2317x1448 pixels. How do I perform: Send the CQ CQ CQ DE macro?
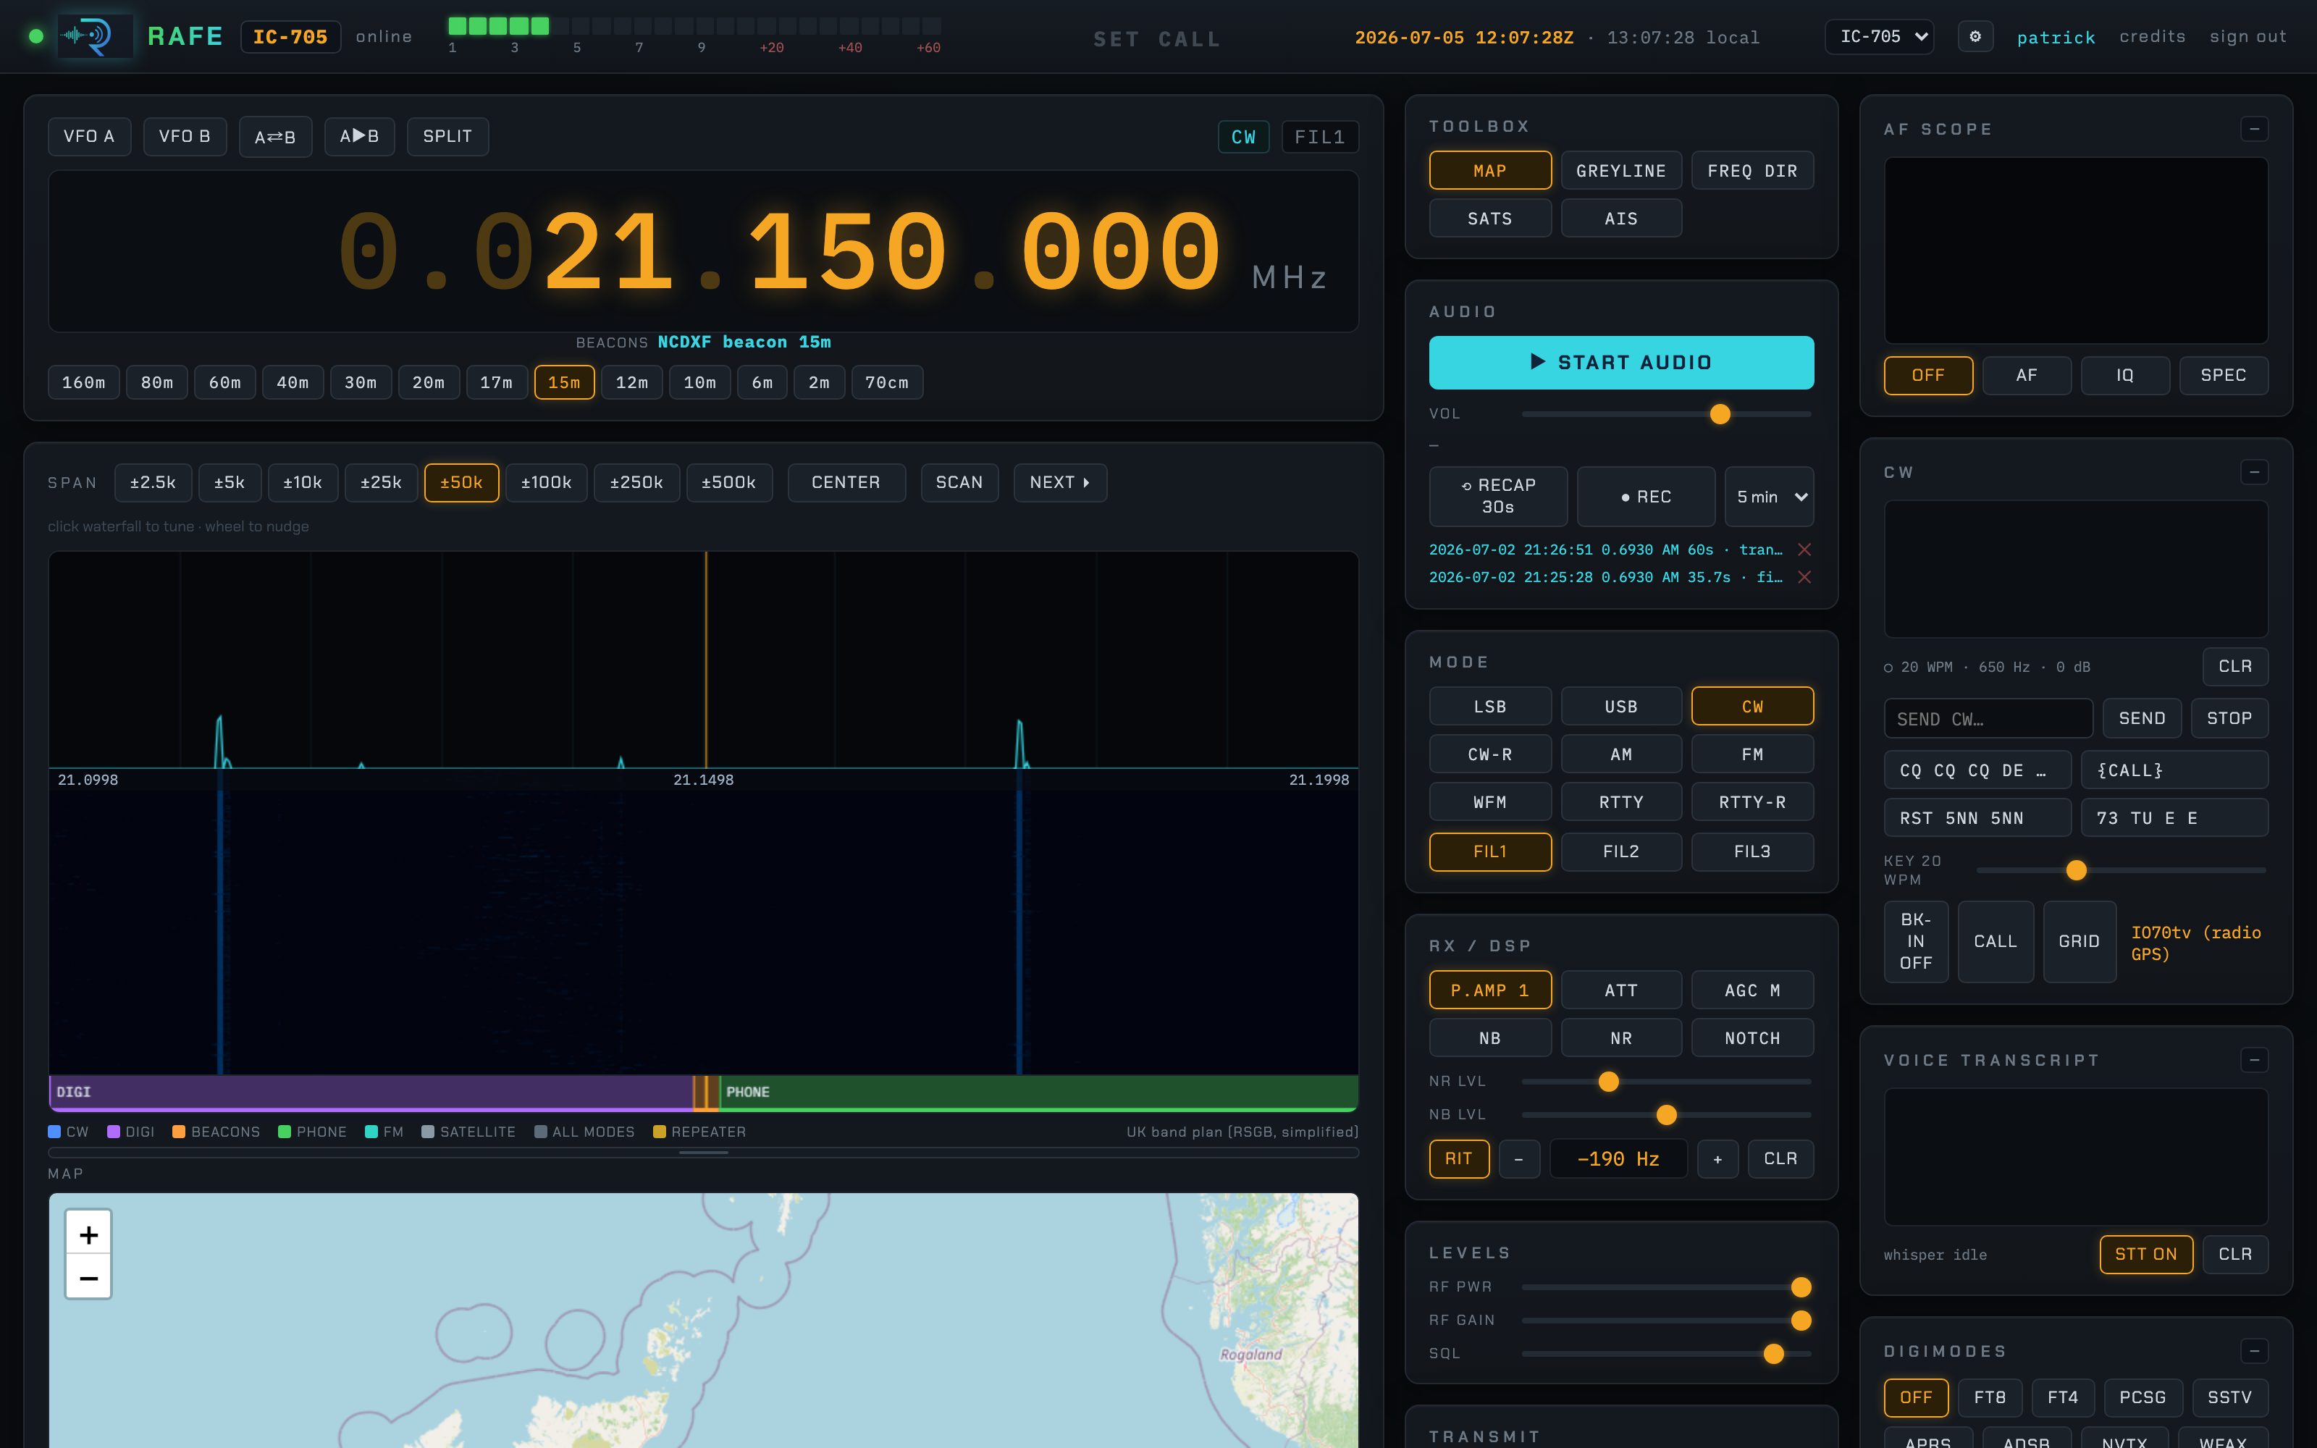(1977, 770)
